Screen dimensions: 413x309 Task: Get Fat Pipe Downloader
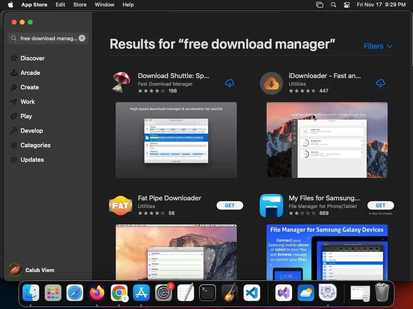tap(229, 206)
